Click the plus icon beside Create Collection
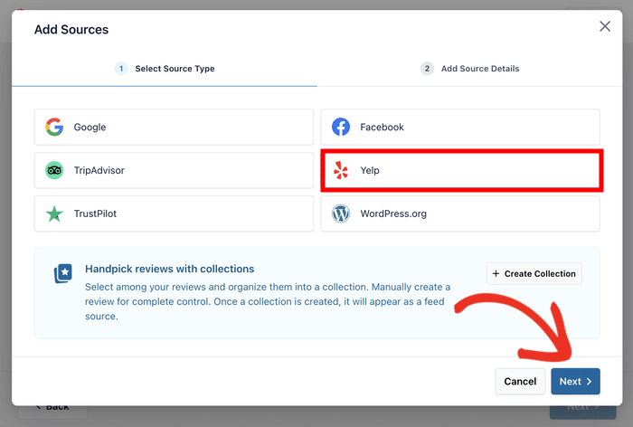 pyautogui.click(x=496, y=274)
